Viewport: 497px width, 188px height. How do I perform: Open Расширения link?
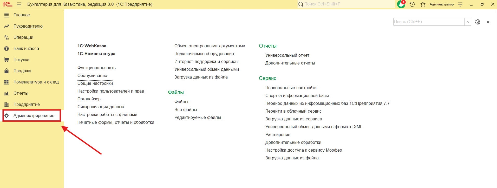pos(278,135)
